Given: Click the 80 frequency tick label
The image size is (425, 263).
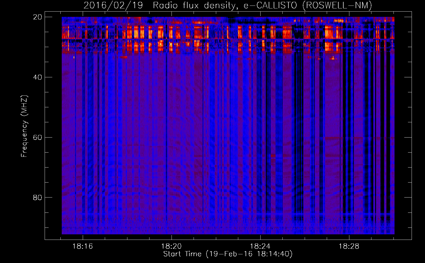Looking at the screenshot, I should pos(38,198).
